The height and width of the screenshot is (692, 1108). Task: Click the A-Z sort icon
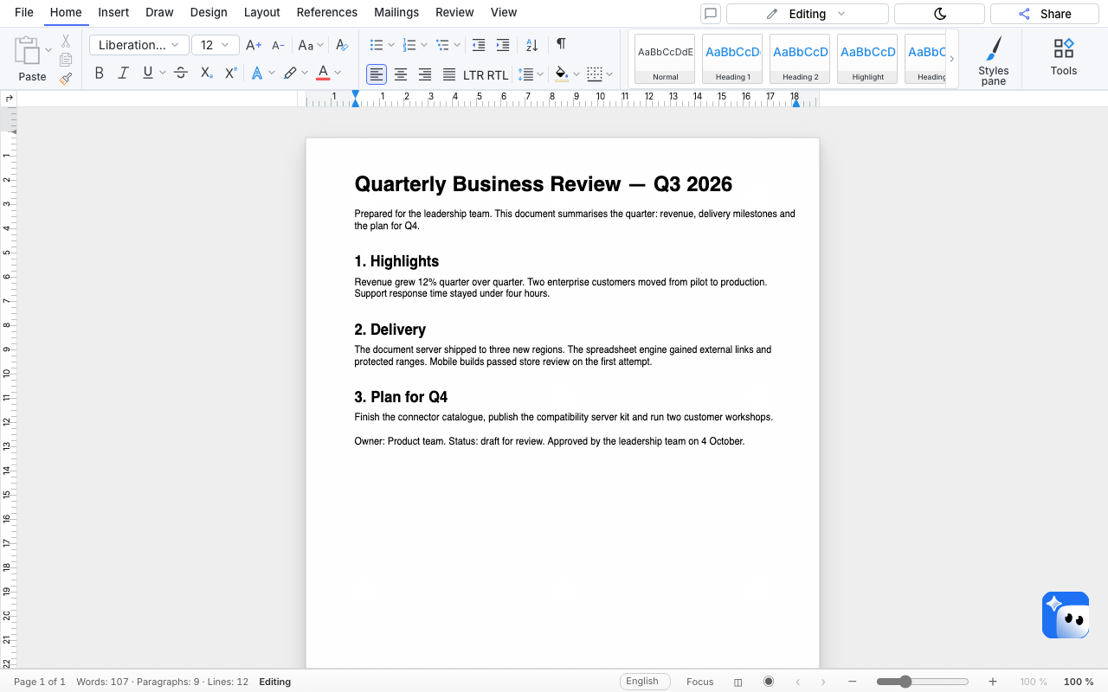click(x=532, y=45)
